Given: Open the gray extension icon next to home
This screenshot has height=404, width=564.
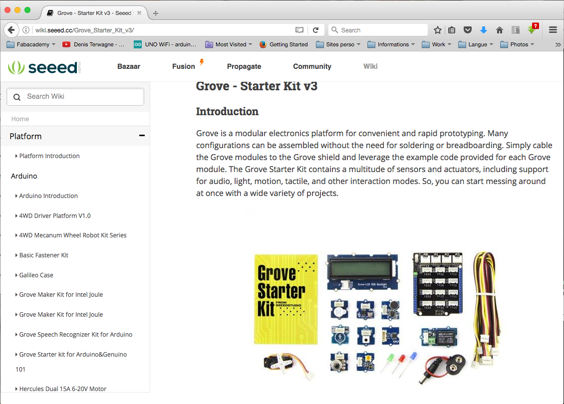Looking at the screenshot, I should coord(516,30).
